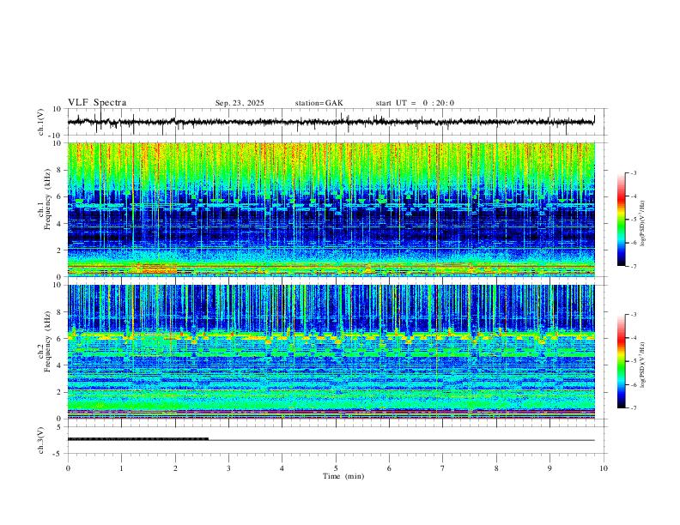Click the "-7" label on ch.1 colorbar
Viewport: 680px width, 525px height.
[x=633, y=266]
